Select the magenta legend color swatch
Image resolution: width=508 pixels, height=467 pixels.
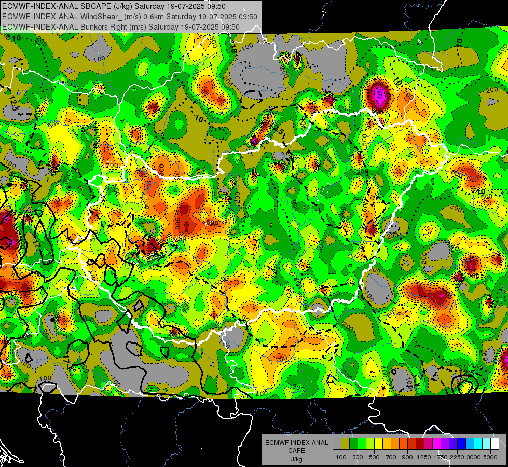pyautogui.click(x=437, y=444)
